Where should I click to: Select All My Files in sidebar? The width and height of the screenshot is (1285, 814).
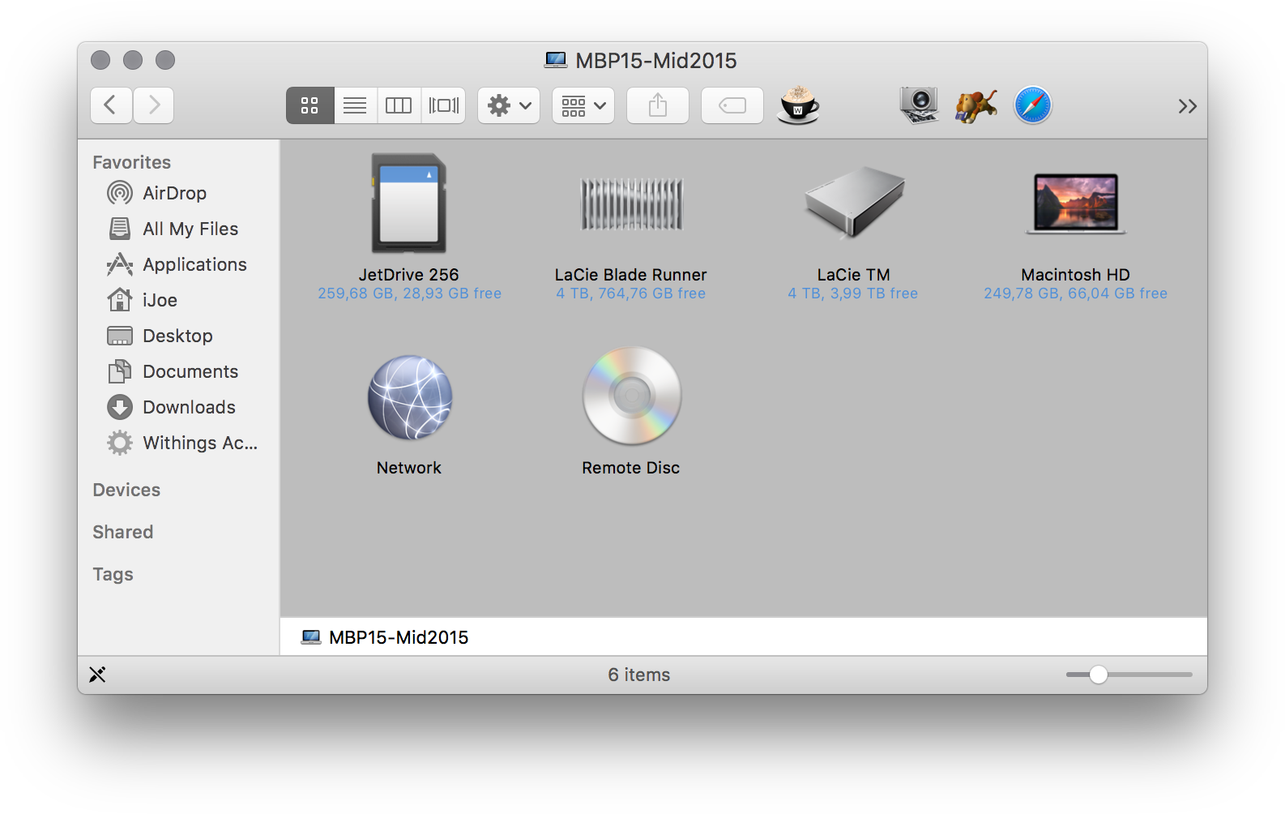(190, 229)
